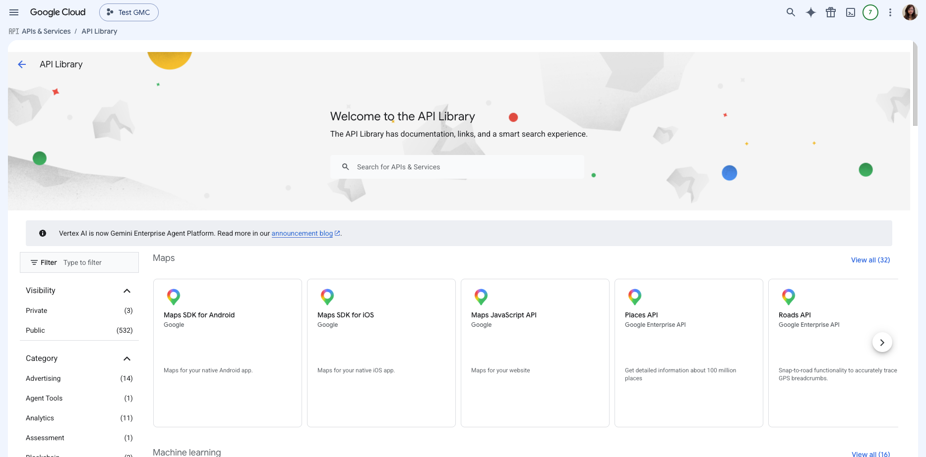The image size is (926, 457).
Task: Open the Places API card
Action: point(689,353)
